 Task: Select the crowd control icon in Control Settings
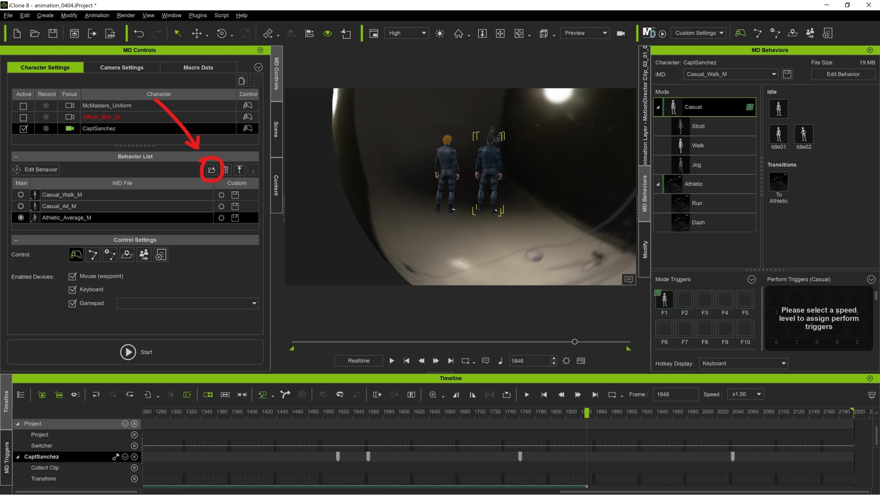pos(144,255)
